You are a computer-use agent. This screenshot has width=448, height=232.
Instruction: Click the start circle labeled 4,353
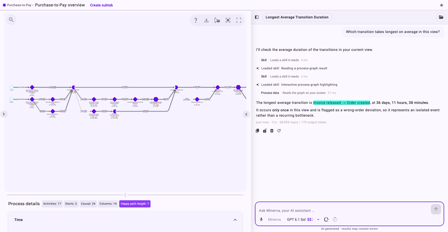pos(11,99)
